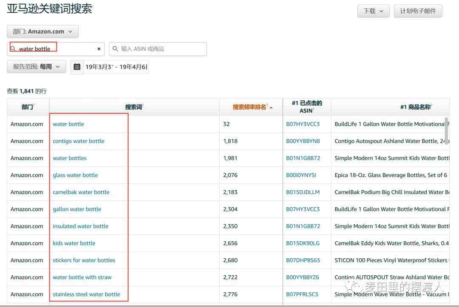Screen dimensions: 459x307
Task: Open camelbak water bottle search term
Action: 81,192
